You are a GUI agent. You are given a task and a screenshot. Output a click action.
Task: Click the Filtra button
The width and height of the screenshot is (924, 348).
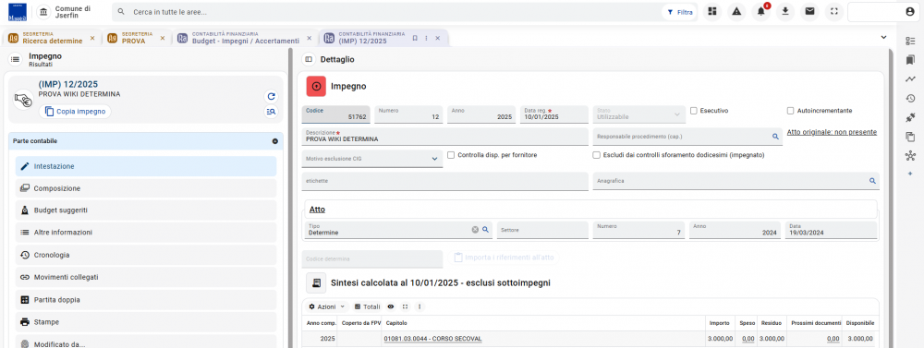coord(679,12)
